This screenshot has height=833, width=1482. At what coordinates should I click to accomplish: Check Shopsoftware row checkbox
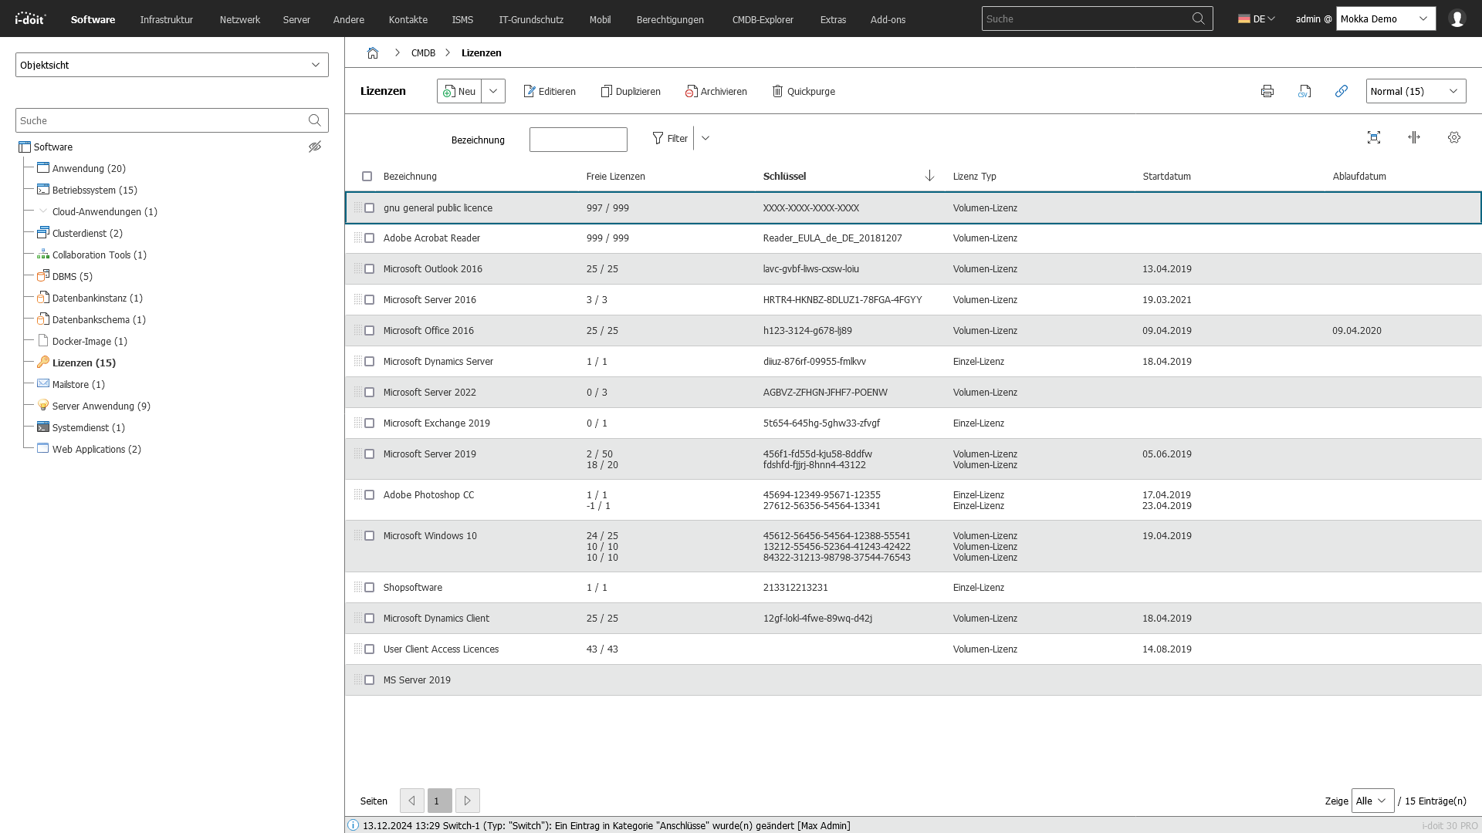pyautogui.click(x=369, y=588)
